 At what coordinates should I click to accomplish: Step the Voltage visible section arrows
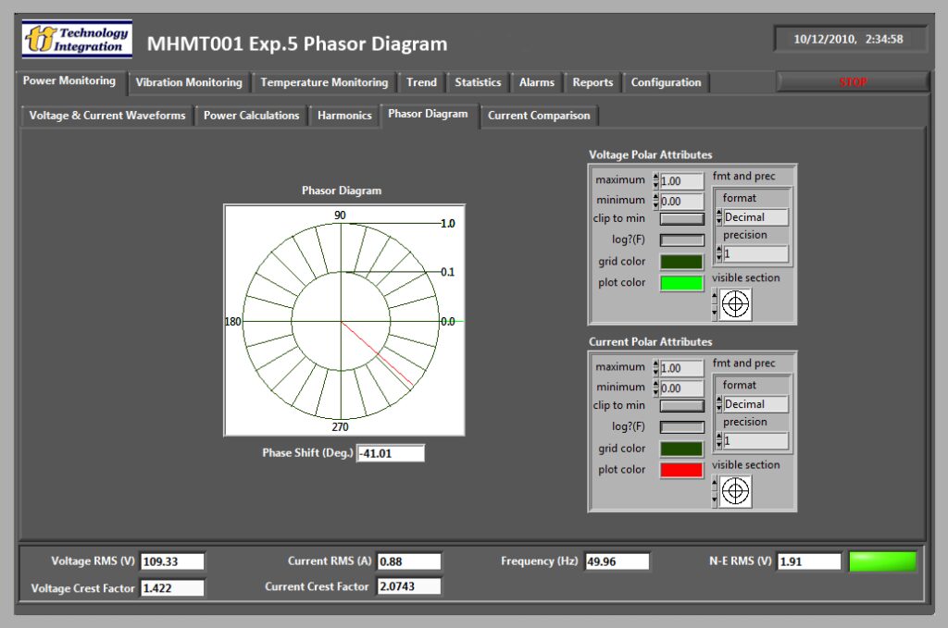[x=715, y=304]
